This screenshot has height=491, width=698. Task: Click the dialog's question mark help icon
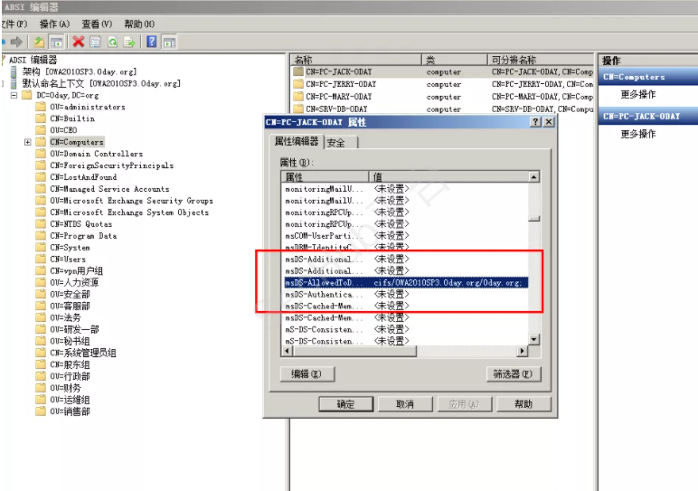click(535, 122)
